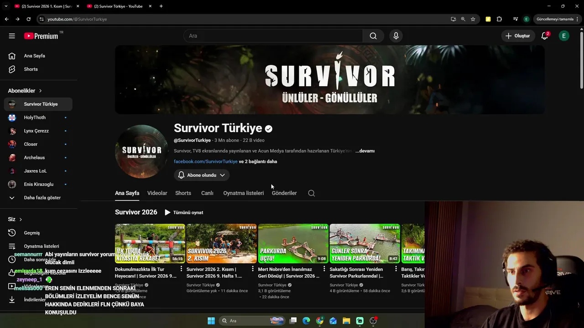This screenshot has height=328, width=584.
Task: Open the channel Oynatma listeleri tab
Action: 243,193
